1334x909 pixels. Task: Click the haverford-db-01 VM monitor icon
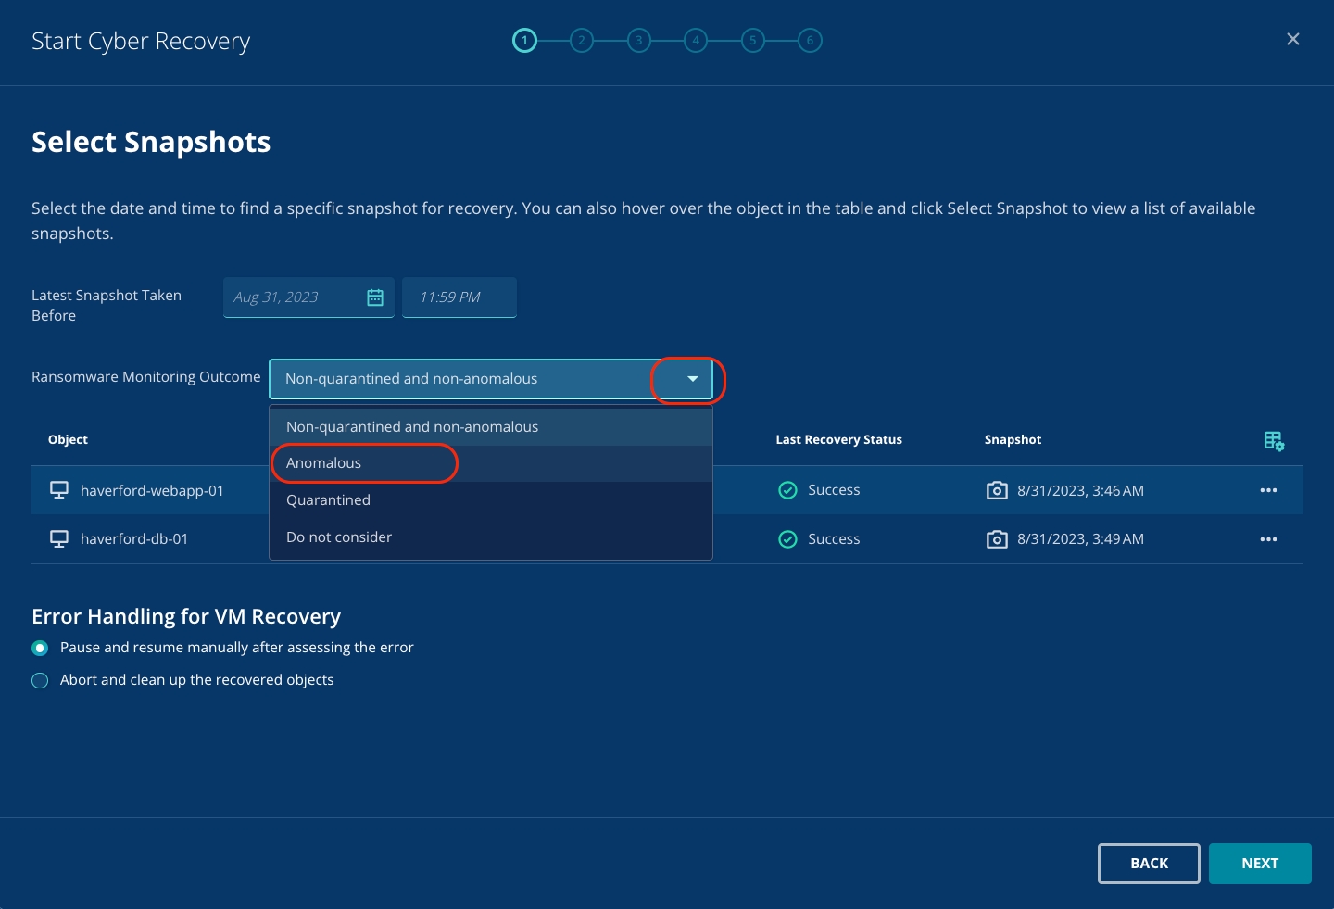coord(59,539)
